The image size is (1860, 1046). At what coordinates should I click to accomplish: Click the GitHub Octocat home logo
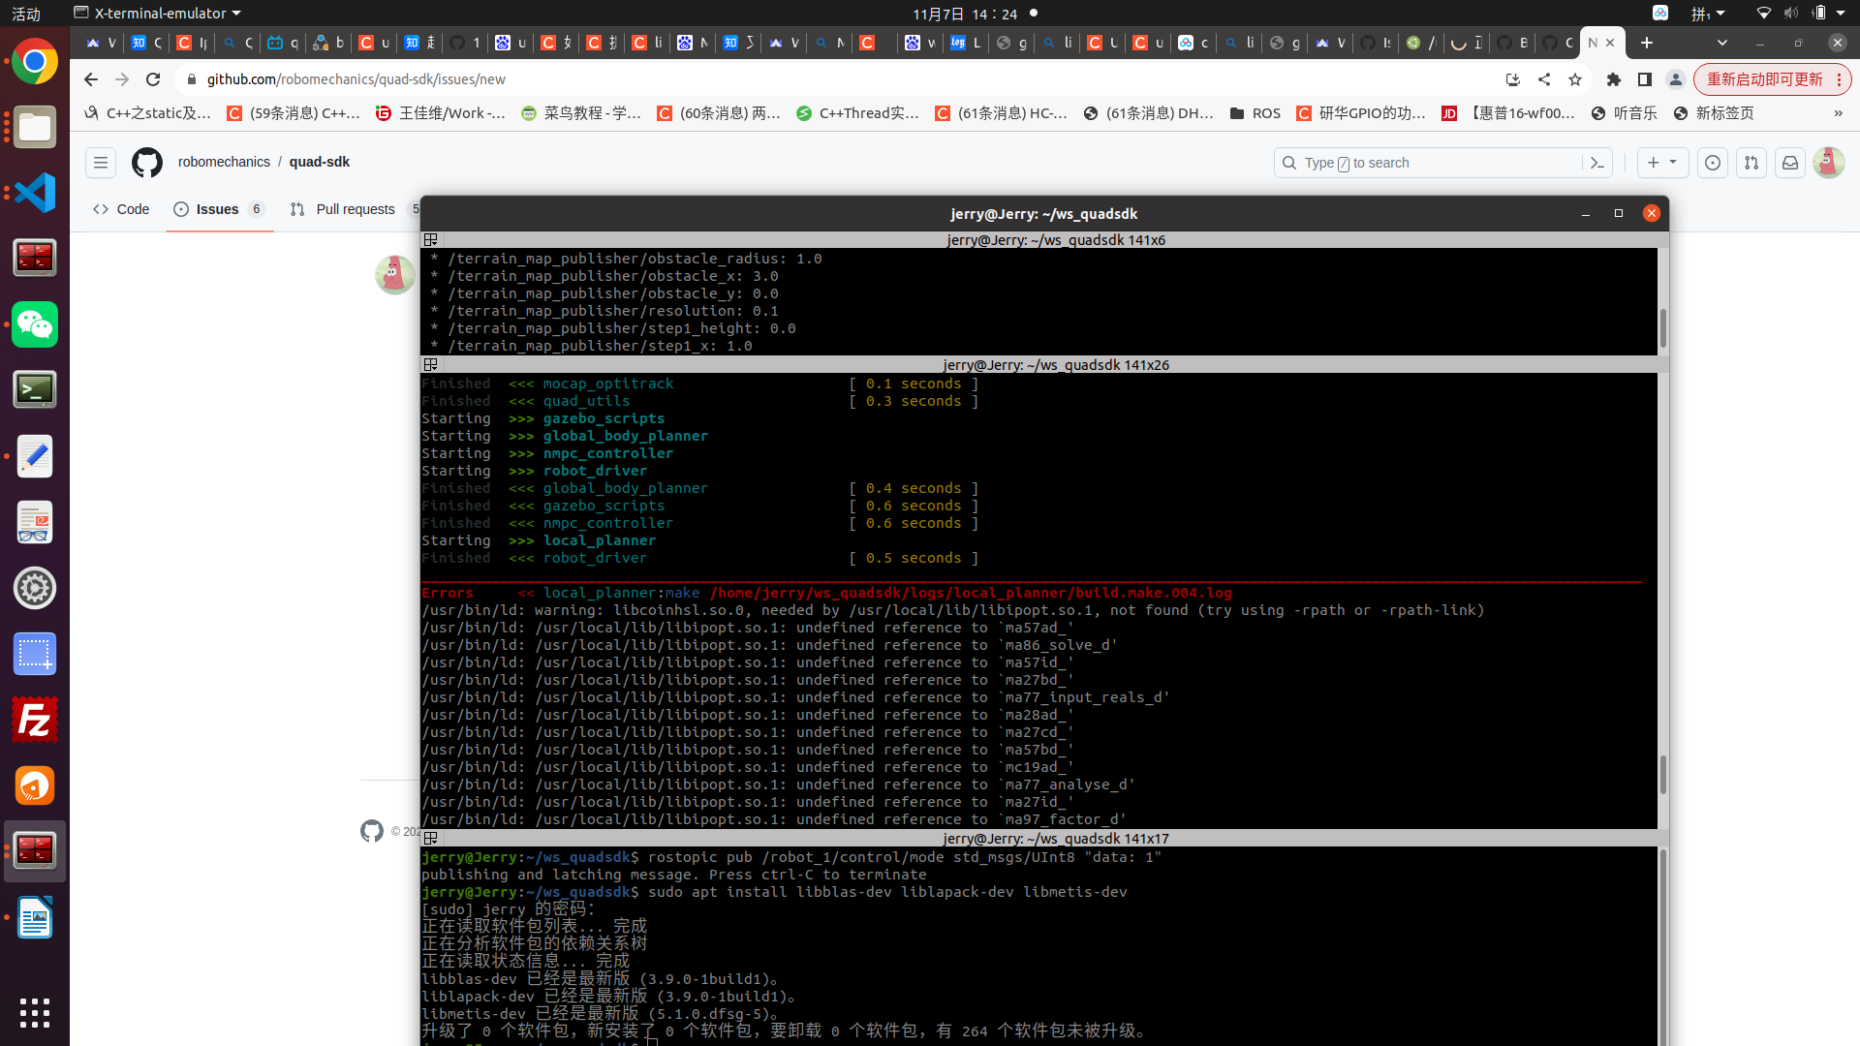coord(146,163)
